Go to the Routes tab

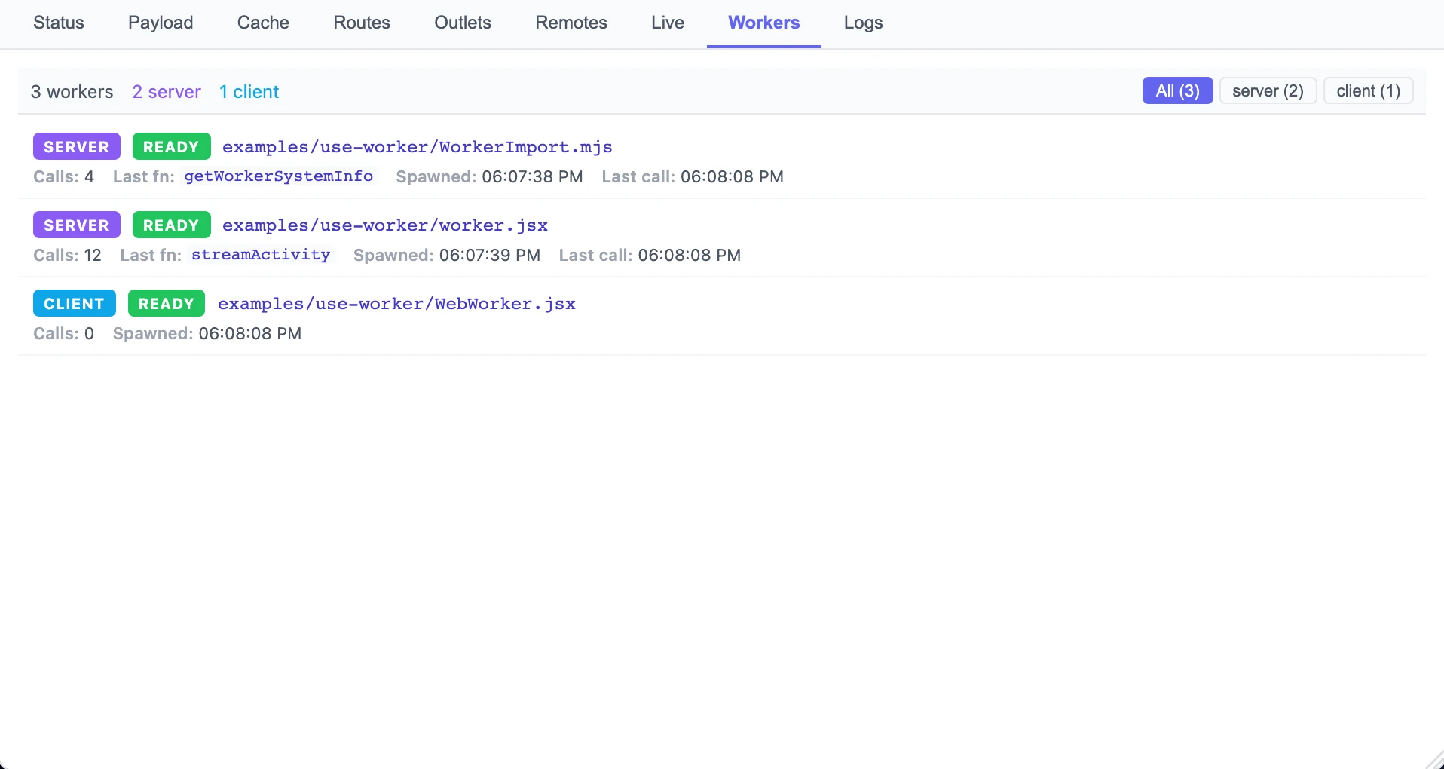[362, 23]
